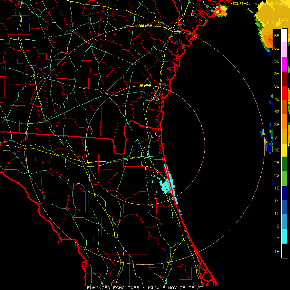Screen dimensions: 290x290
Task: Click the light blue 14 legend swatch
Action: click(x=285, y=222)
